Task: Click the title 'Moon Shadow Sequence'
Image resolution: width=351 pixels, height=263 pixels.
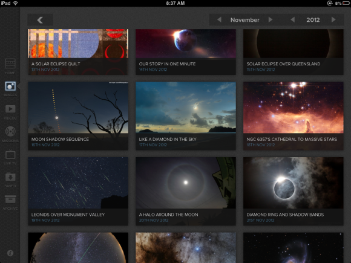Action: click(x=60, y=139)
